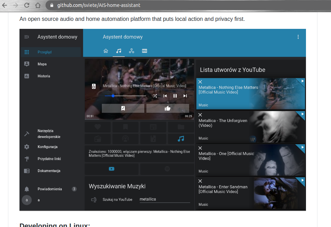Skip to the next track
Screen dimensions: 331x227
click(x=185, y=96)
